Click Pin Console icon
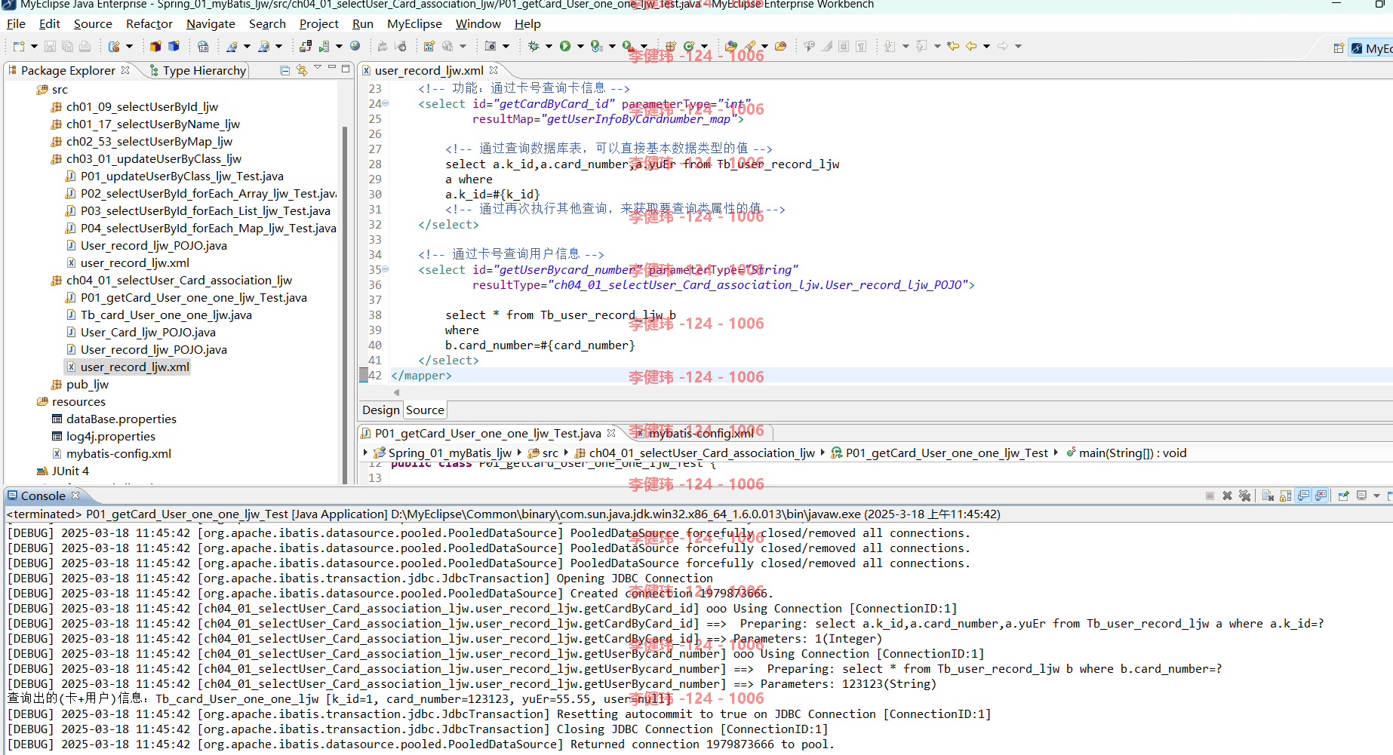 tap(1343, 496)
